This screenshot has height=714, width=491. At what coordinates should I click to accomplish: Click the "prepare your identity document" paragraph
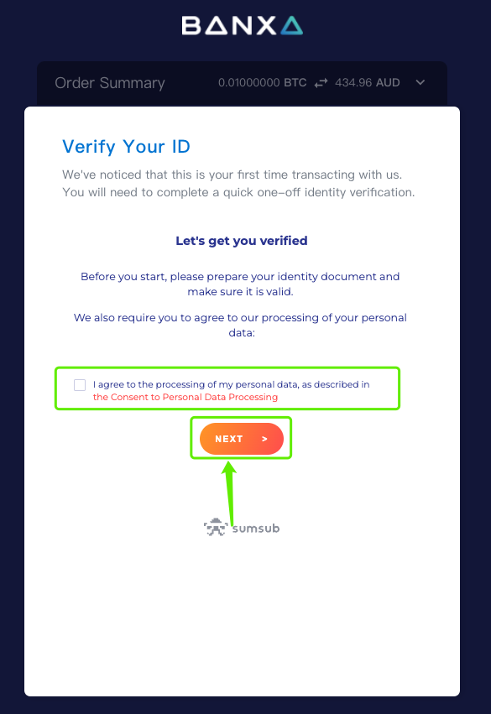click(x=240, y=284)
